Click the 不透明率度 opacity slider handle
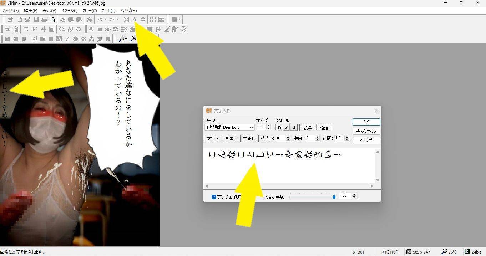The image size is (486, 256). pyautogui.click(x=334, y=196)
